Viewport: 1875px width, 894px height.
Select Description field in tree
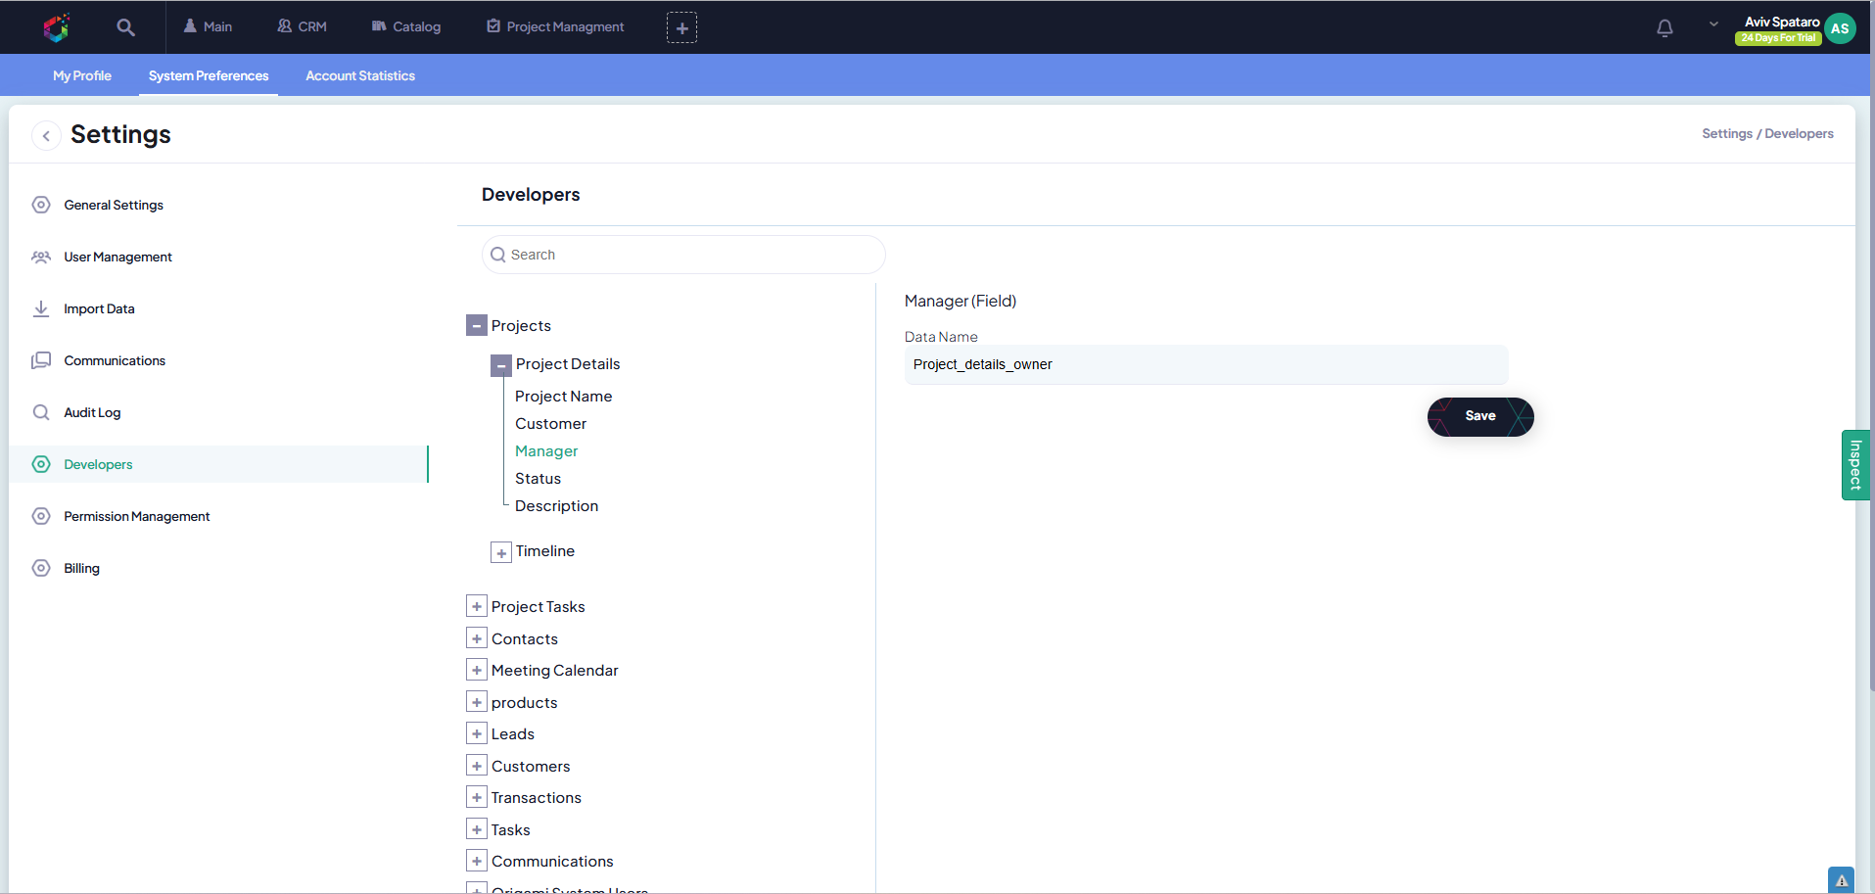pos(556,506)
